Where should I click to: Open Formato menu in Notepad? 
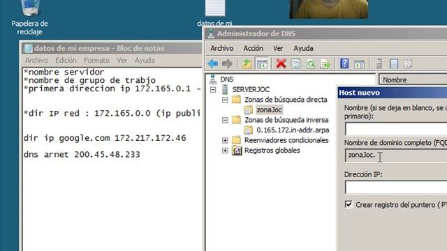96,61
